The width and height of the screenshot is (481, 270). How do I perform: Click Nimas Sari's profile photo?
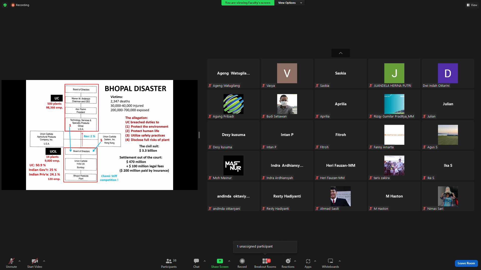point(448,196)
